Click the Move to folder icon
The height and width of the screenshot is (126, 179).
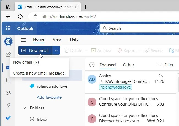click(x=172, y=50)
